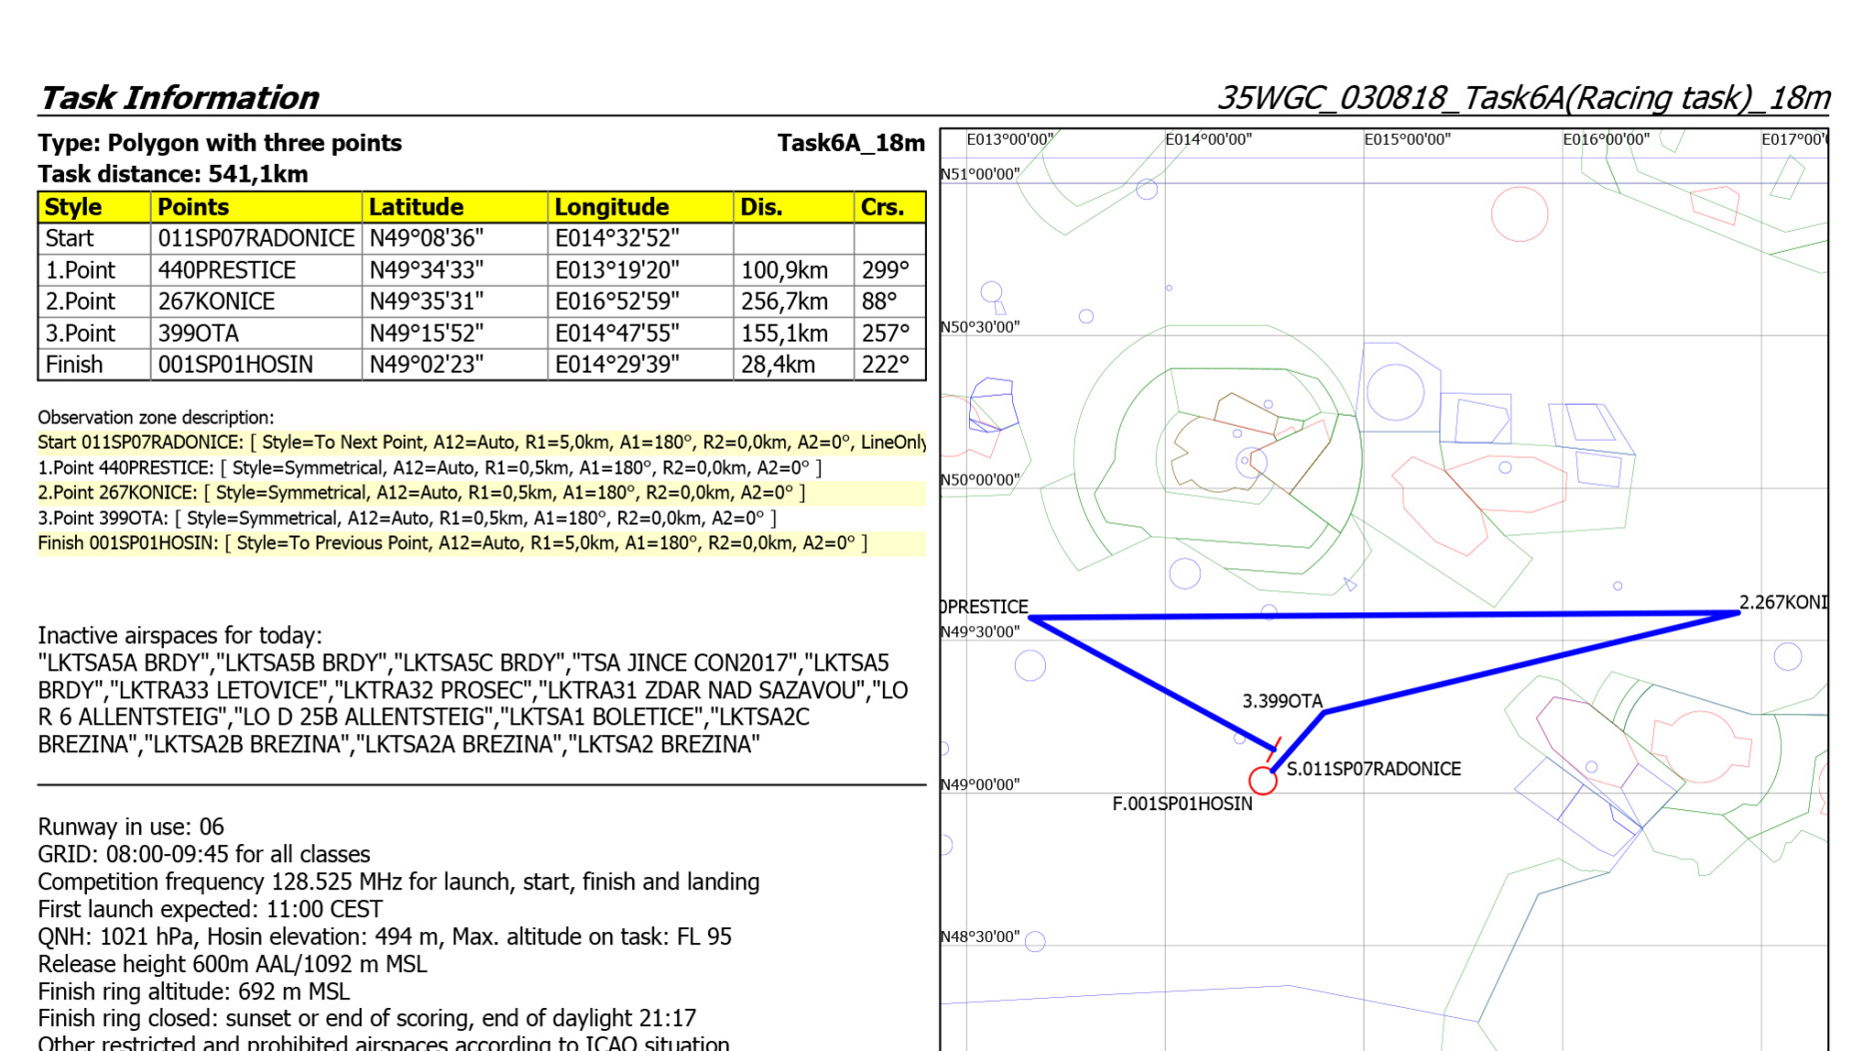Select the S.011SP07RADONICE start label on map
1874x1051 pixels.
pyautogui.click(x=1373, y=769)
